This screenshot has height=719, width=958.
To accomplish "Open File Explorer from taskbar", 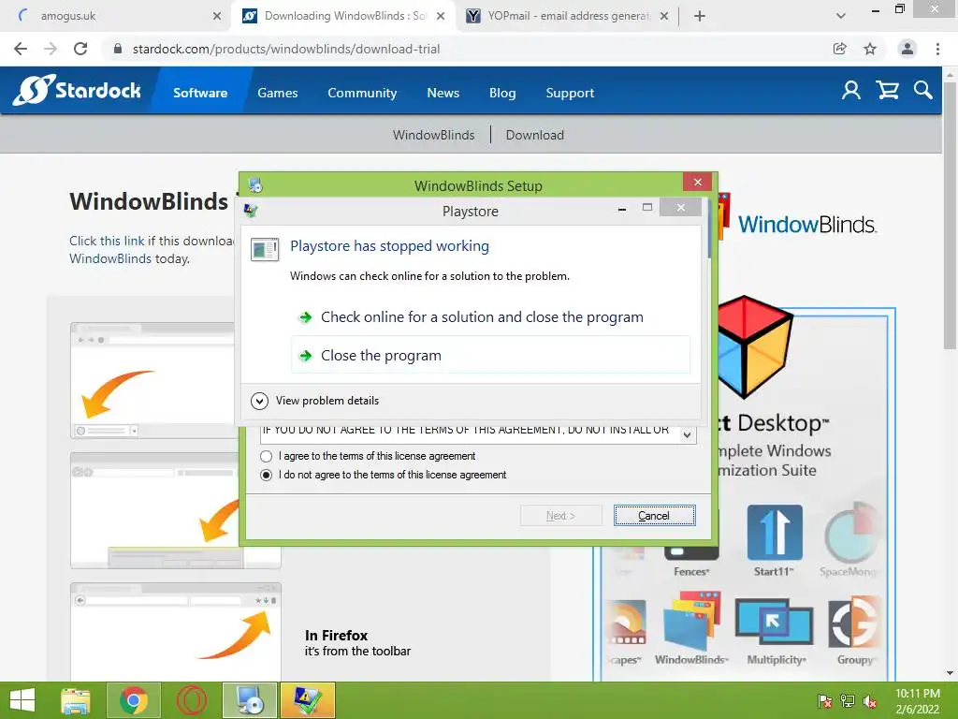I will click(76, 700).
